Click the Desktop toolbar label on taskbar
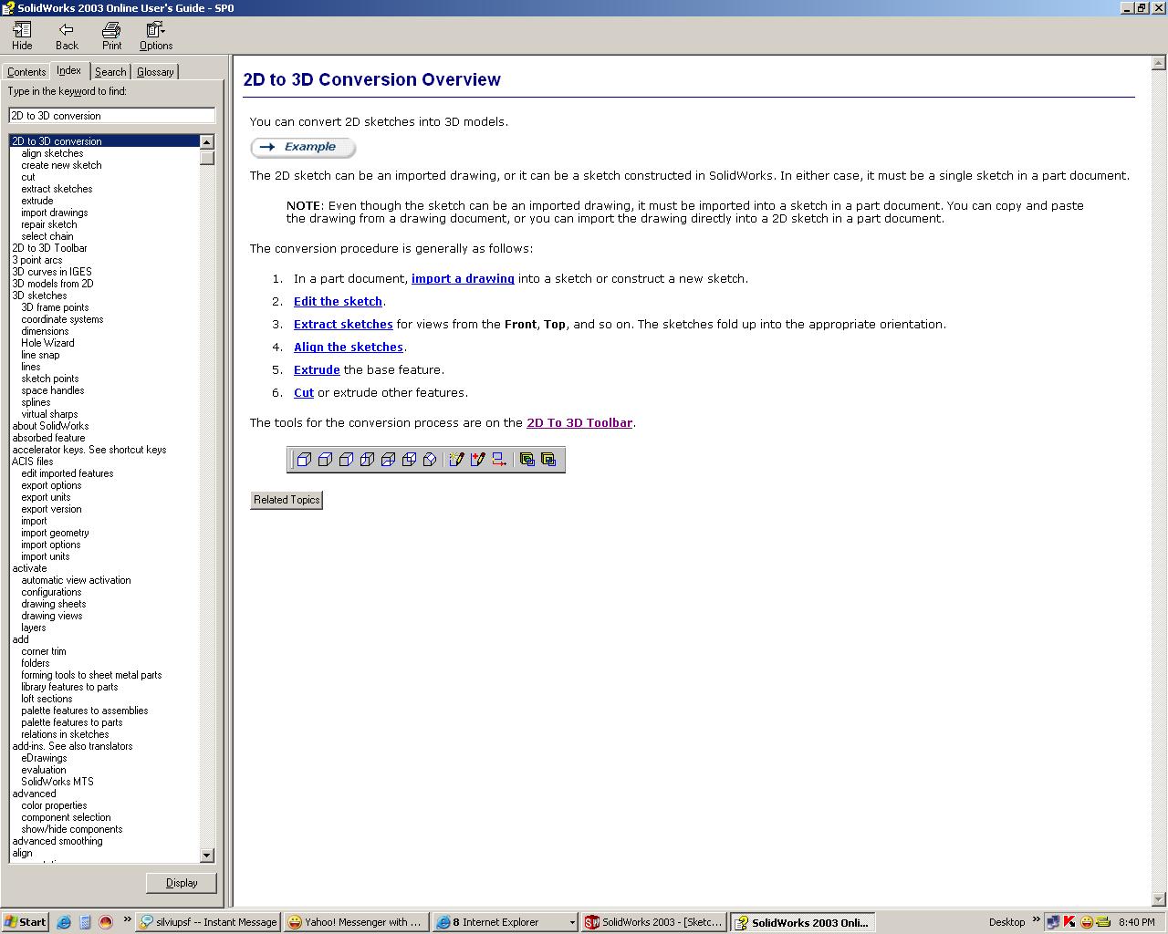 [x=1006, y=922]
